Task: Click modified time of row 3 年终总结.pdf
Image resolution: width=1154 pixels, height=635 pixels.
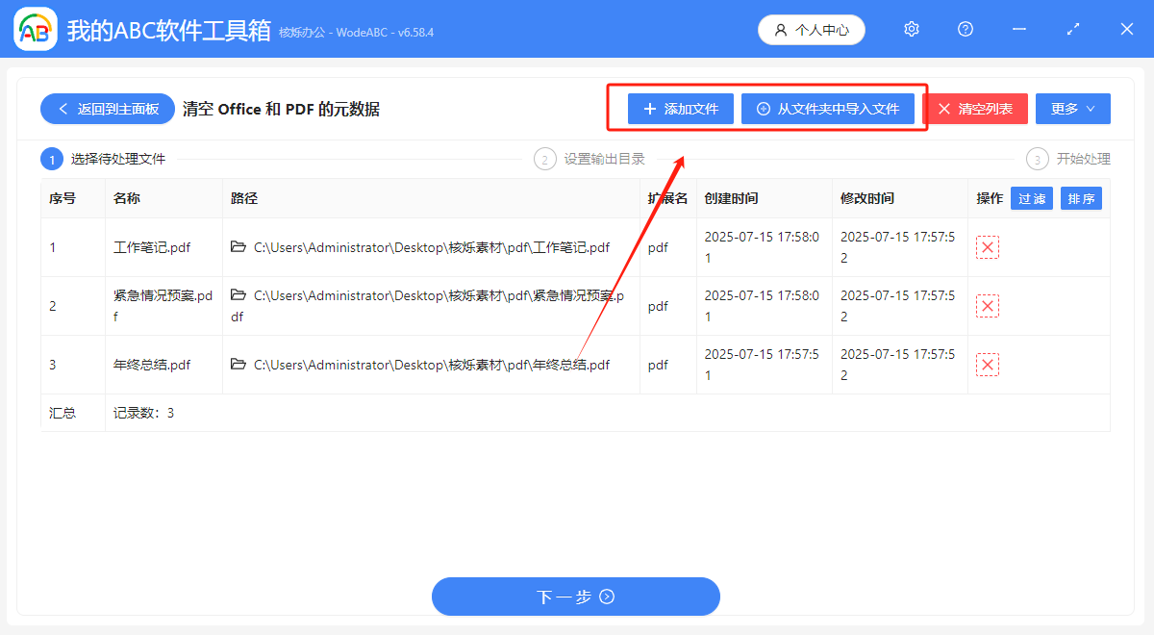Action: (x=898, y=365)
